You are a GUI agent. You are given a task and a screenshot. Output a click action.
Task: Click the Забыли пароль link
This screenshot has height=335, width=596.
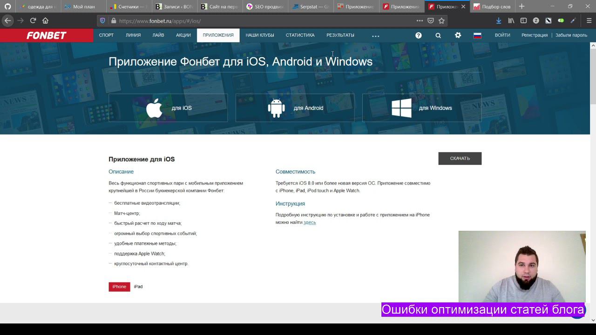pos(571,35)
